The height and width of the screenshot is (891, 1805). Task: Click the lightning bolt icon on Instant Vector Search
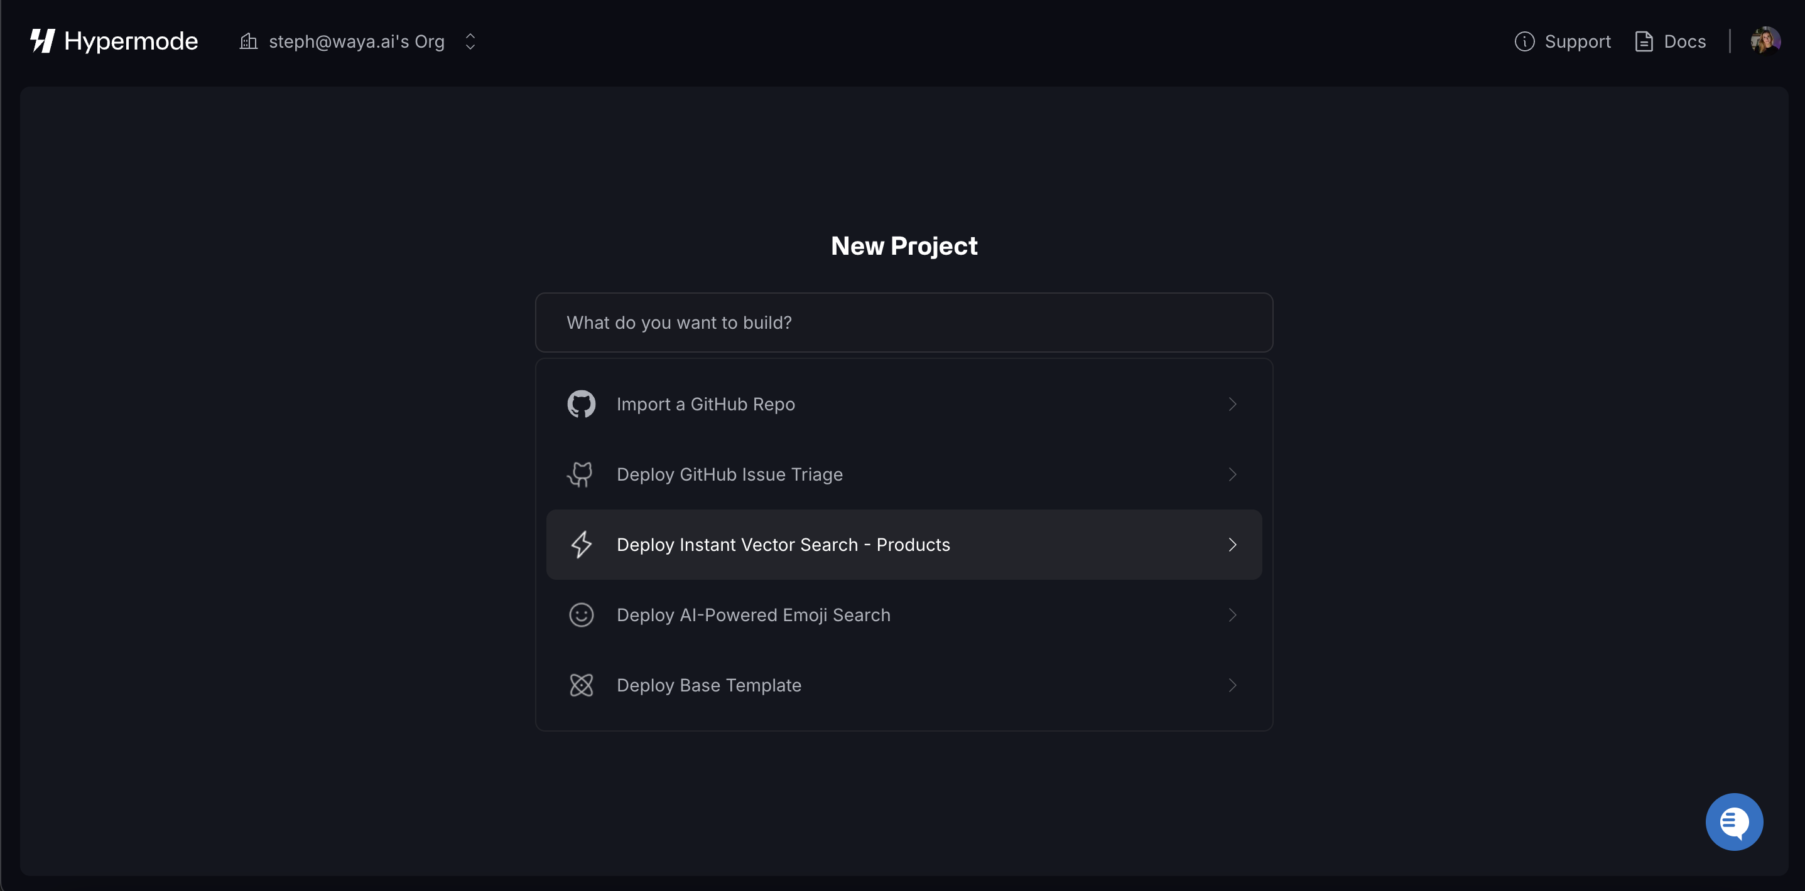(x=580, y=545)
